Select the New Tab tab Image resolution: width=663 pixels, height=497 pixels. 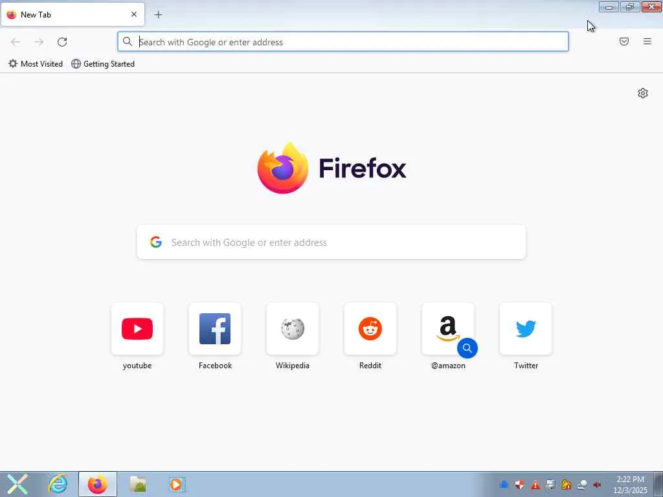coord(73,14)
